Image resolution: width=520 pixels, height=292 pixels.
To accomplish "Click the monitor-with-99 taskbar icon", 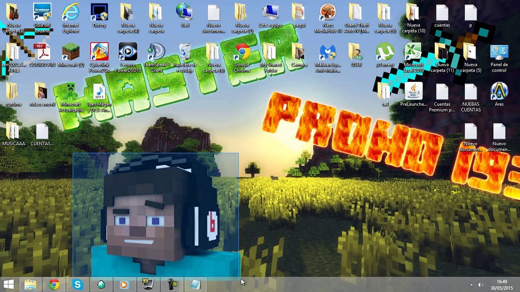I will [148, 285].
